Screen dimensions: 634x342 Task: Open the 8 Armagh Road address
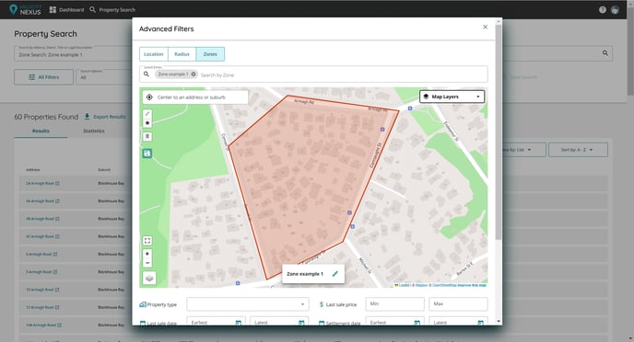point(39,272)
